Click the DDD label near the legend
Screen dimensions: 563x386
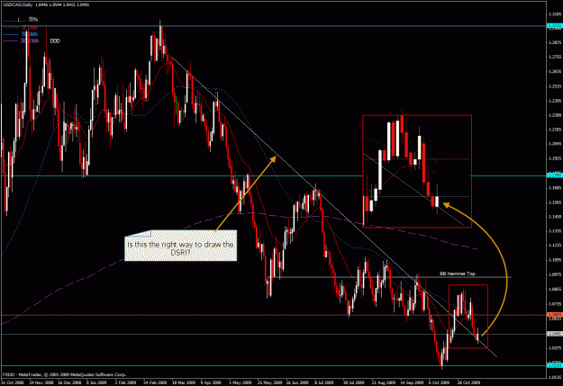coord(55,41)
